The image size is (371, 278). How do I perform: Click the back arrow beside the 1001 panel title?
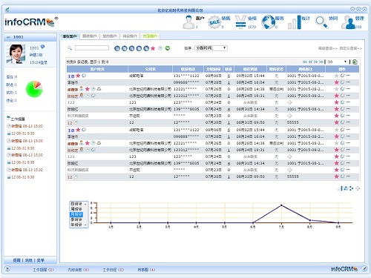[x=9, y=37]
